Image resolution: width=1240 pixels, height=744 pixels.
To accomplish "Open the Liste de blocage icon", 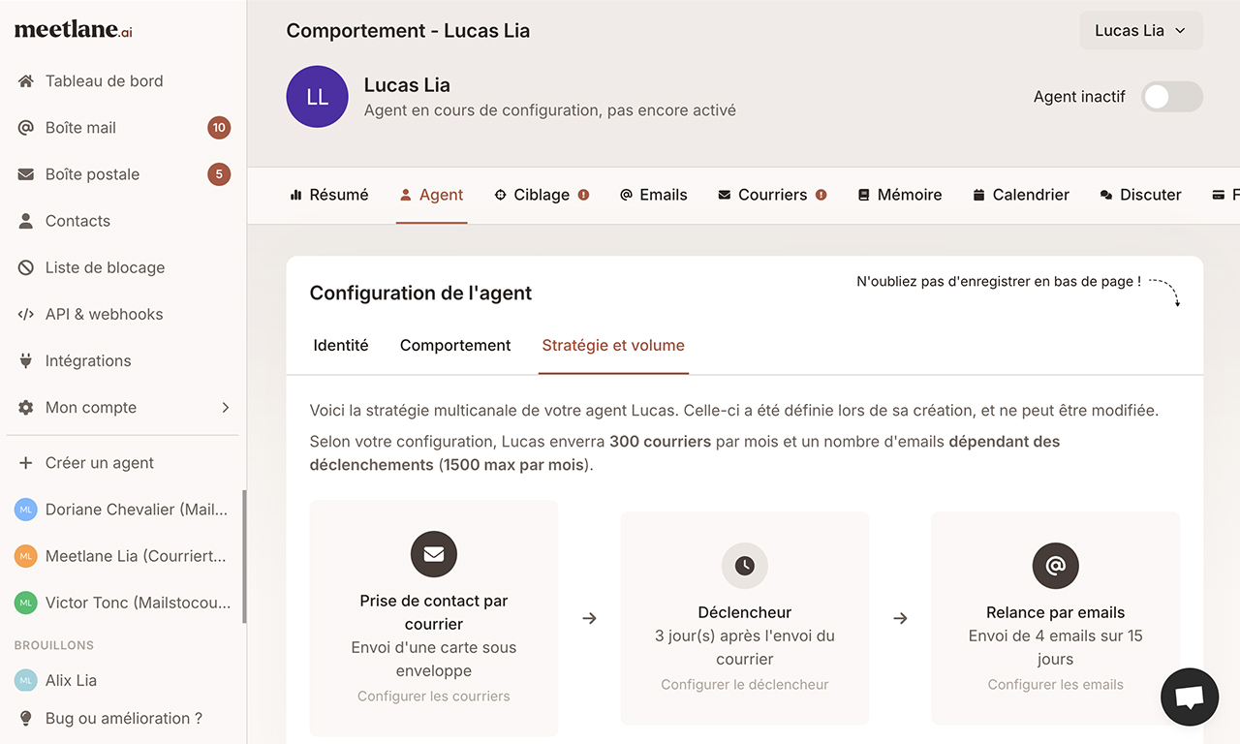I will (25, 266).
